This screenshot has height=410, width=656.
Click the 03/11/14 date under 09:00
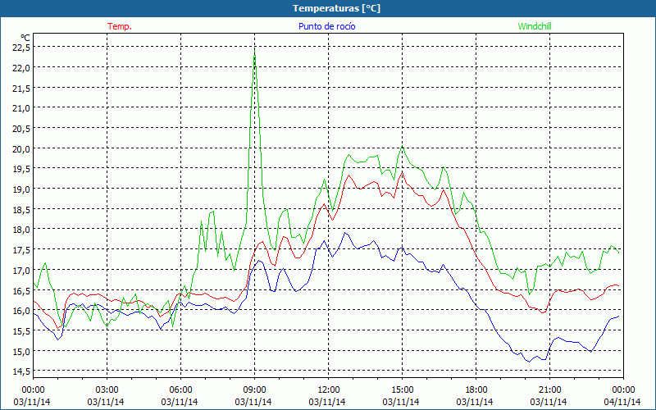click(x=253, y=402)
